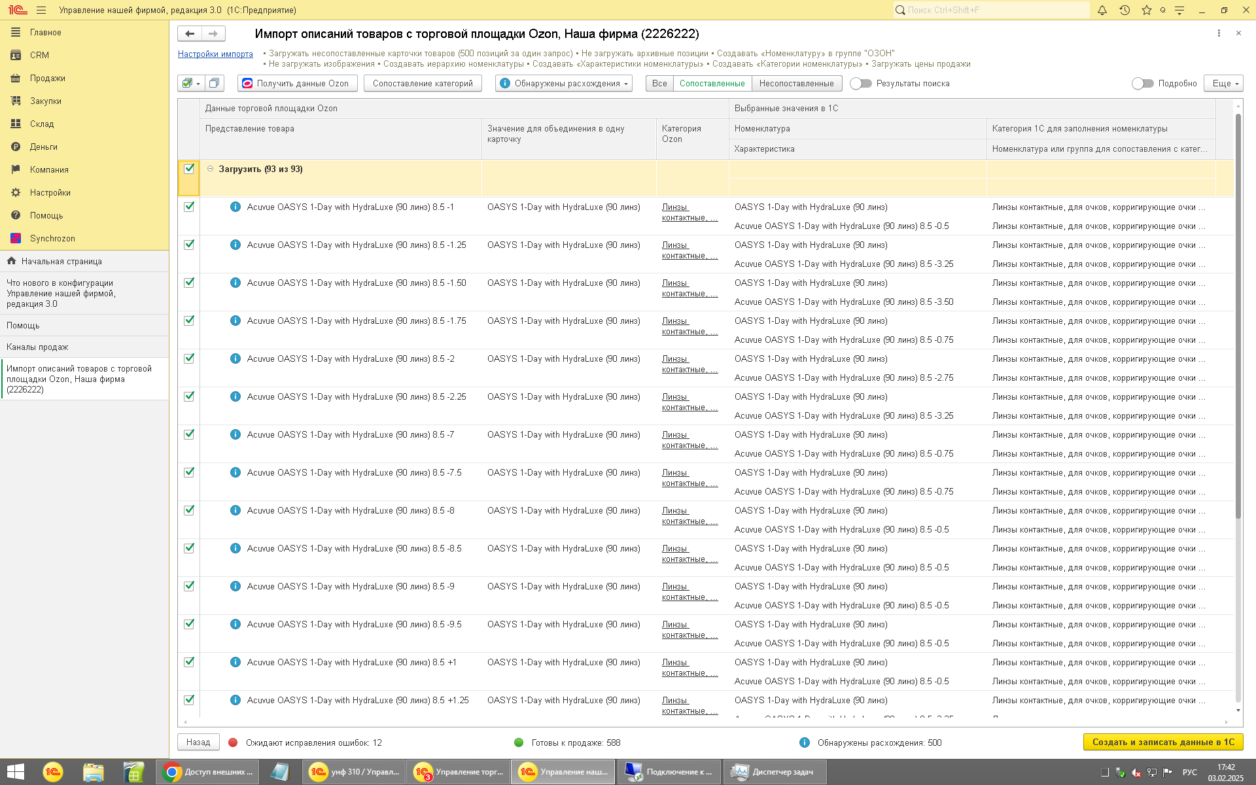Open favorites star icon
Screen dimensions: 1256x785
click(1146, 10)
